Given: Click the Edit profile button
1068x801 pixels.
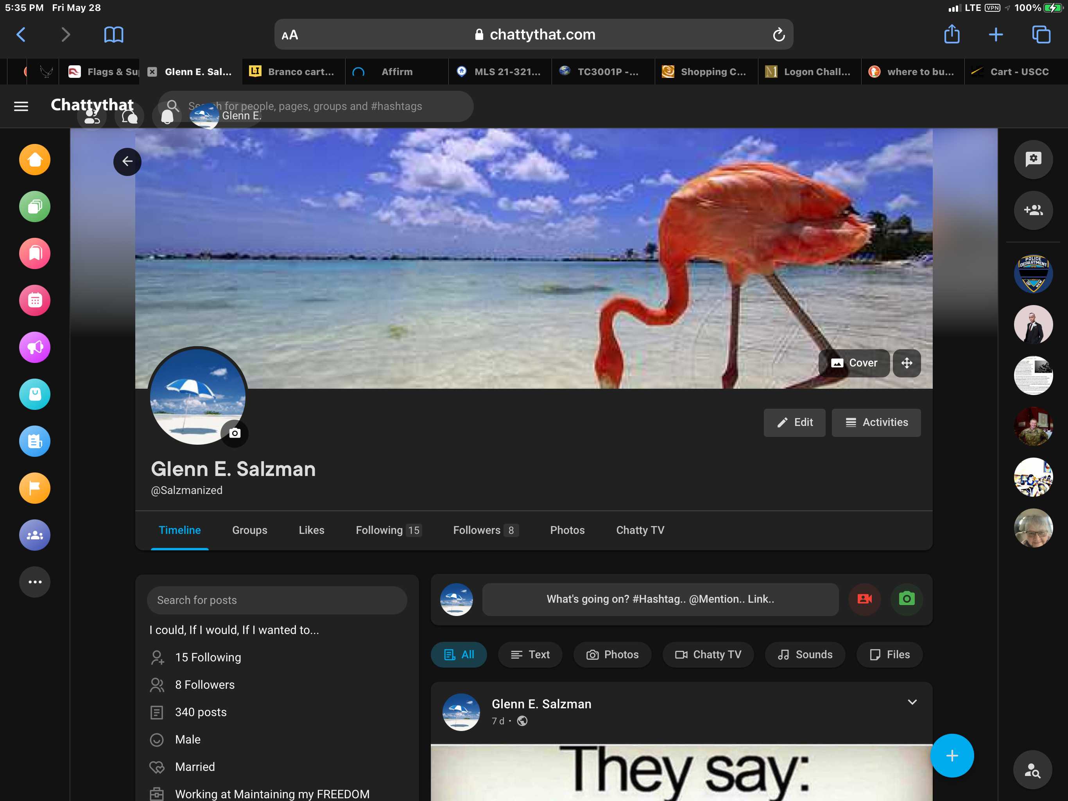Looking at the screenshot, I should tap(794, 422).
